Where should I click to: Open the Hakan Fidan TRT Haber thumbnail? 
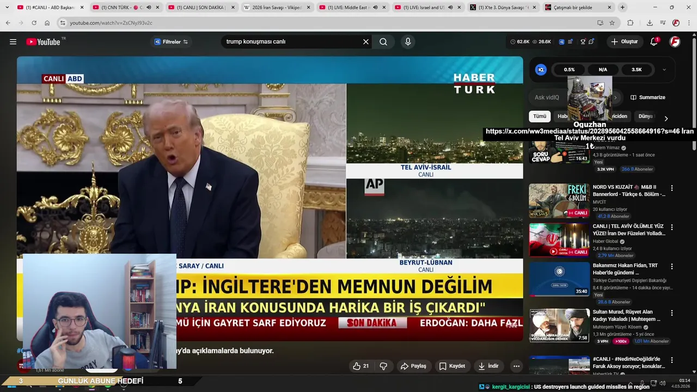559,279
